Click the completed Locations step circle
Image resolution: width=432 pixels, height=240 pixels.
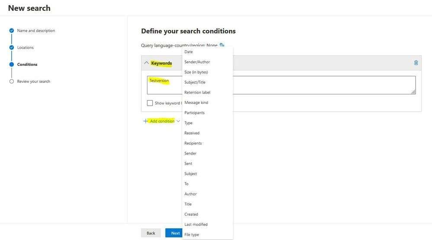point(12,48)
